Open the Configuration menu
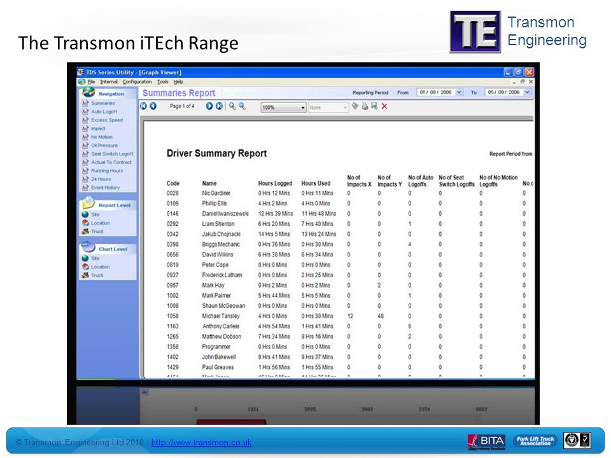The image size is (611, 458). [137, 82]
